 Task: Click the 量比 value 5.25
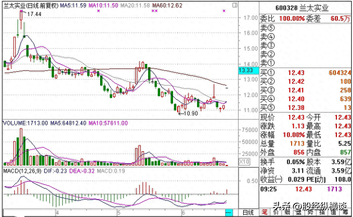click(344, 143)
